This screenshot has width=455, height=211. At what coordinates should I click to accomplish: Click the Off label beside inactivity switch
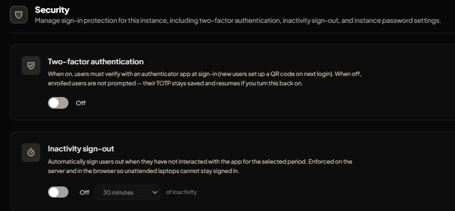click(x=84, y=192)
